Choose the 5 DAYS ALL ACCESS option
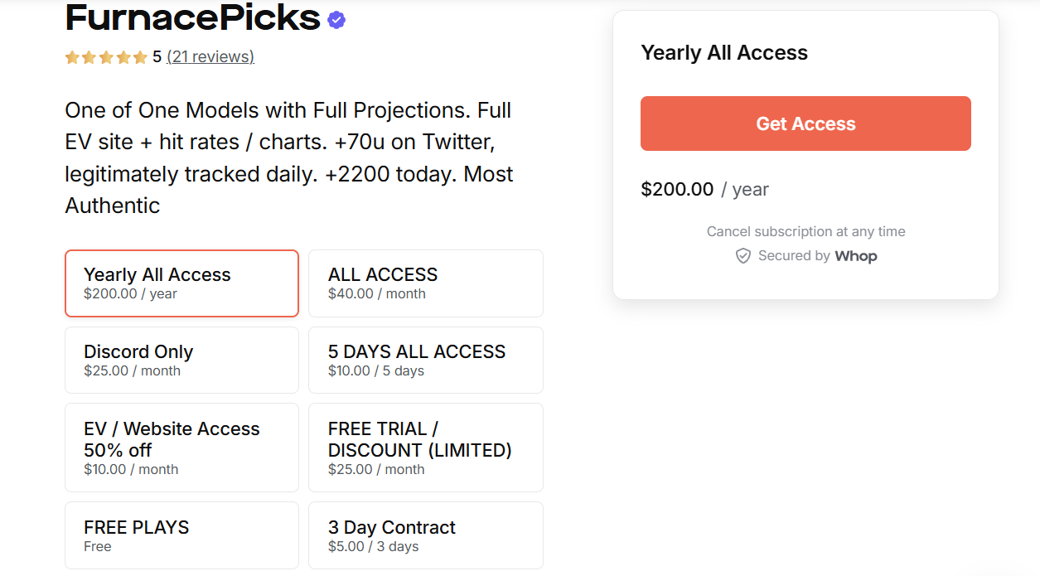 coord(425,360)
